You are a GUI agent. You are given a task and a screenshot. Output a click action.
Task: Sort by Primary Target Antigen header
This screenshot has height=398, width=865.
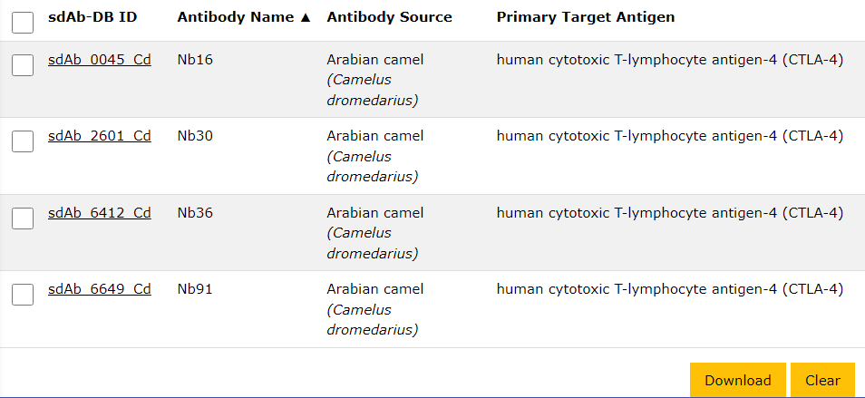(586, 18)
